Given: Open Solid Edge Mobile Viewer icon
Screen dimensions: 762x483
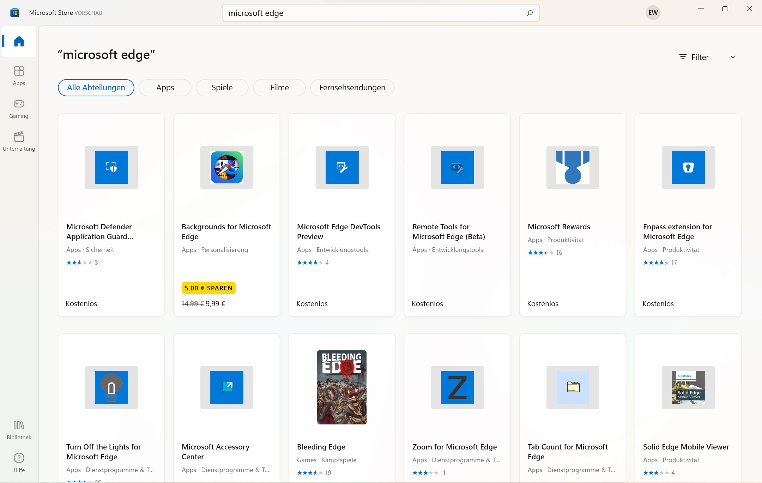Looking at the screenshot, I should (x=688, y=387).
